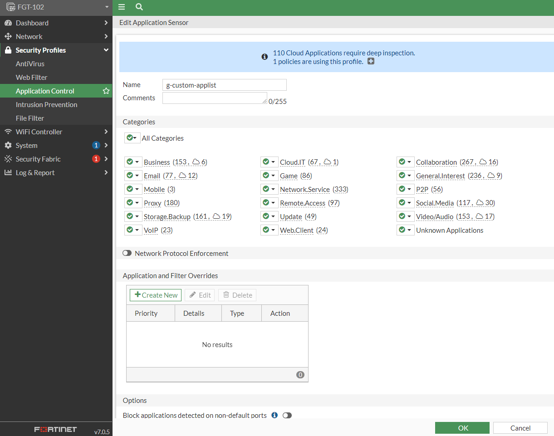Expand the WiFi Controller menu

coord(56,132)
